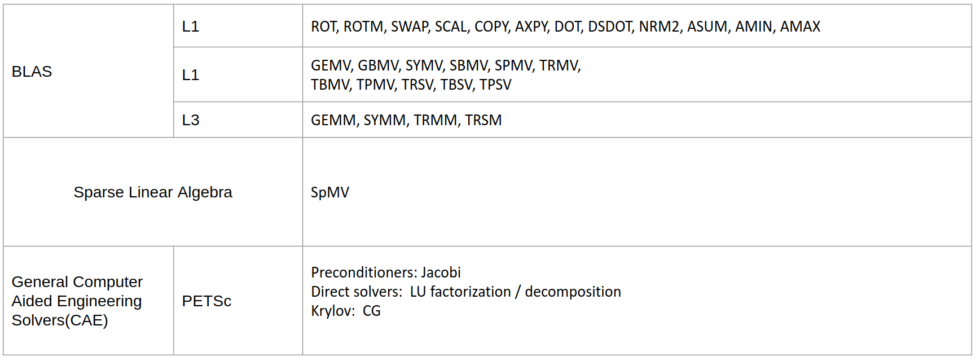The width and height of the screenshot is (976, 361).
Task: Select the NRM2 word
Action: (x=659, y=27)
